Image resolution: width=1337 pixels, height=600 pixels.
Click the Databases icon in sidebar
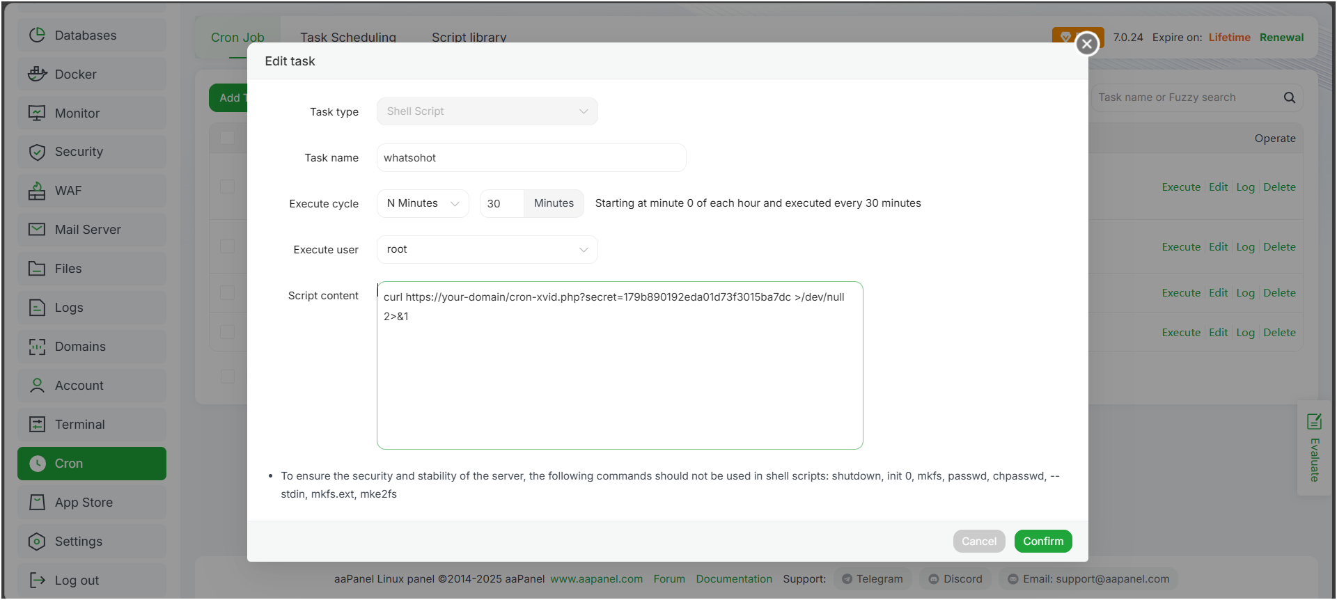[37, 35]
